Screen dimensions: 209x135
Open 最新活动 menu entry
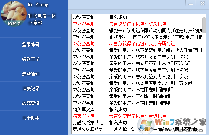pos(31,74)
